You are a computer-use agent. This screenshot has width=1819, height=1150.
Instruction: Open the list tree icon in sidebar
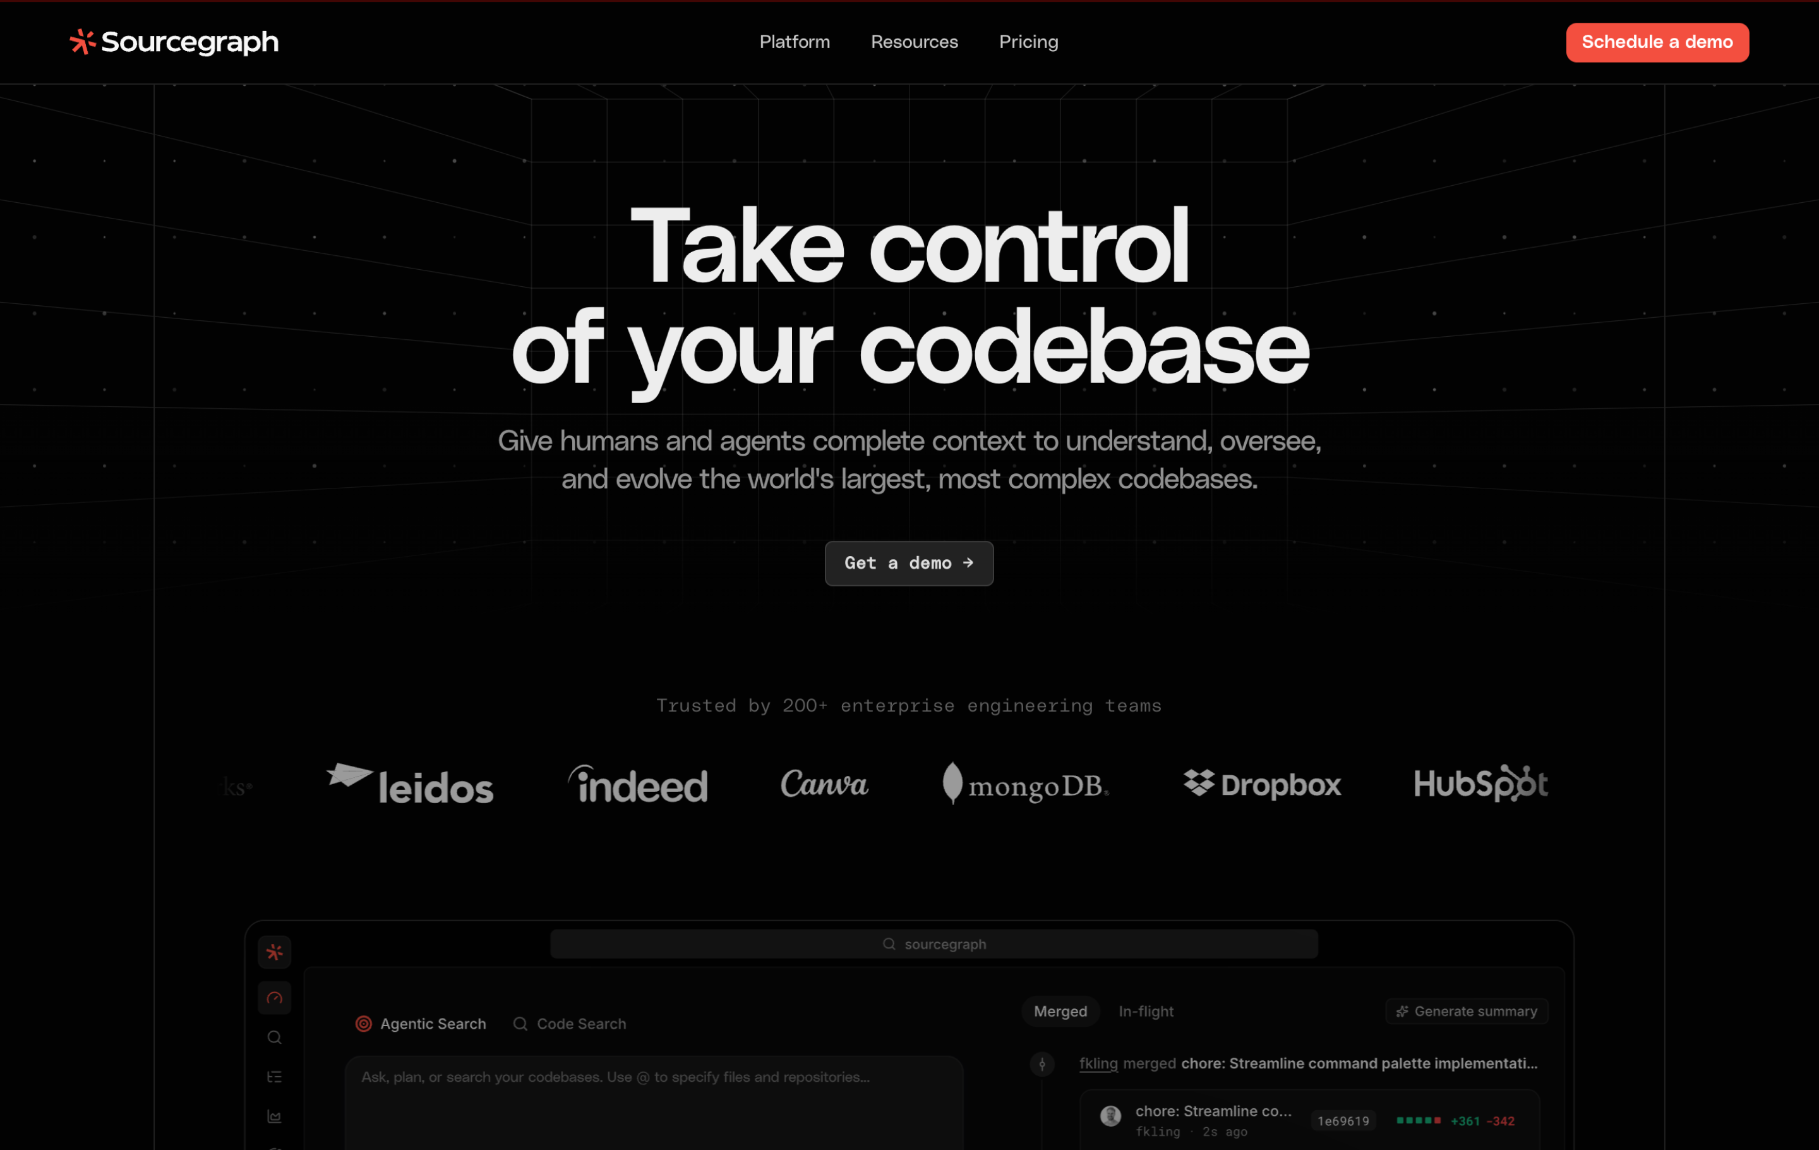coord(274,1077)
